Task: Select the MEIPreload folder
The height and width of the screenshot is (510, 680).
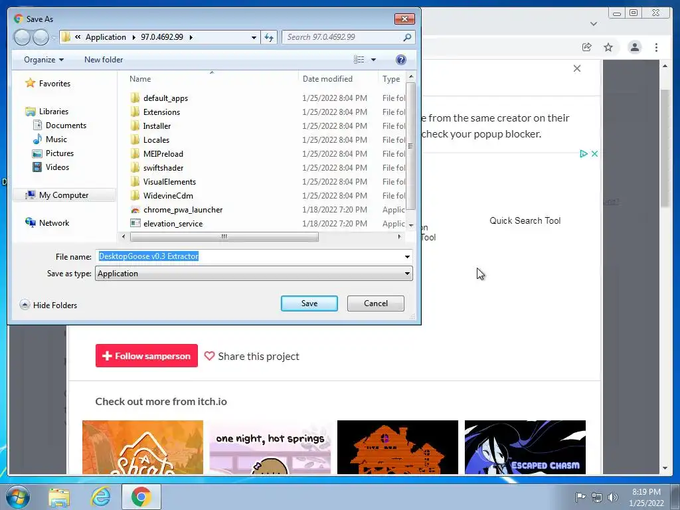Action: point(163,154)
